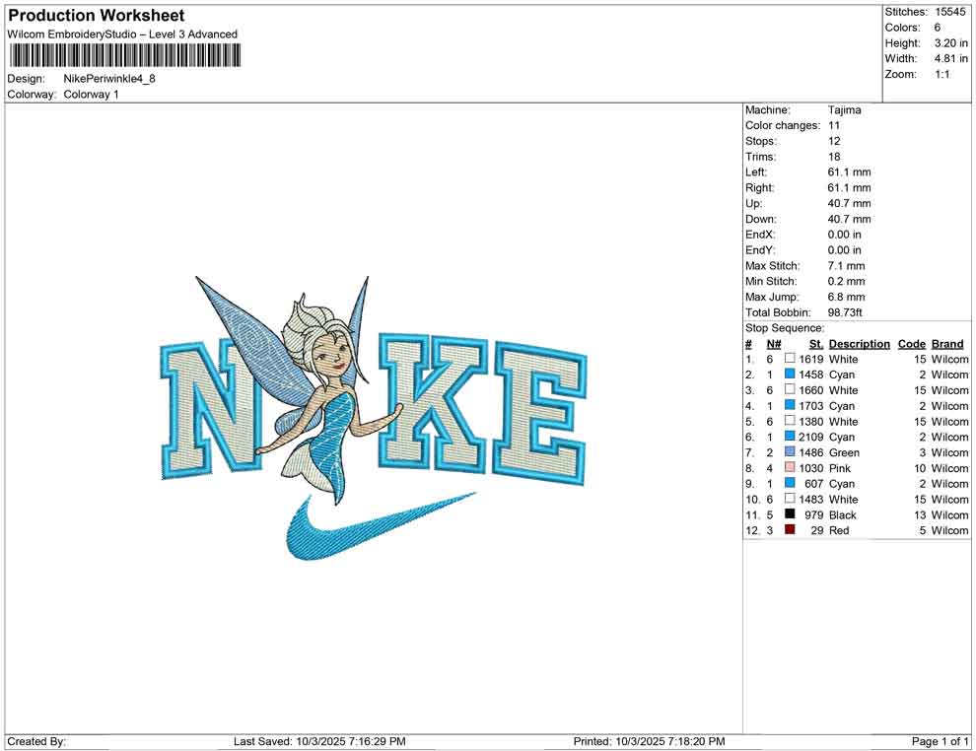
Task: Click the 'Created By:' footer label
Action: (36, 741)
